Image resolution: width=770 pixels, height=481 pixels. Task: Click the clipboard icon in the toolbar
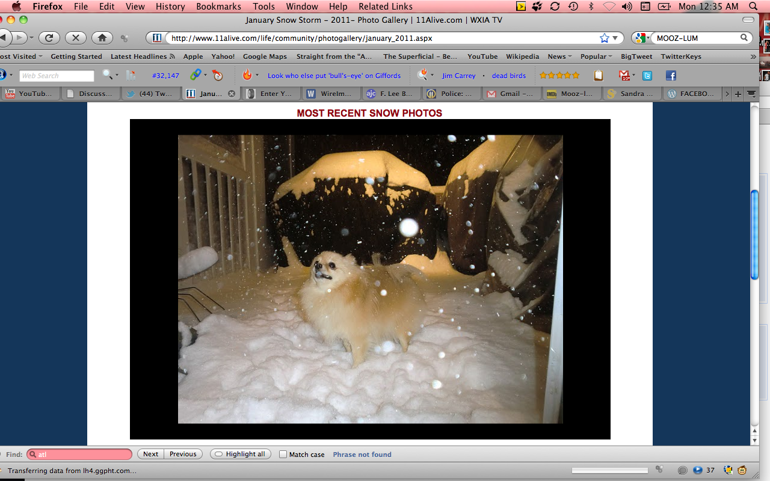tap(598, 76)
